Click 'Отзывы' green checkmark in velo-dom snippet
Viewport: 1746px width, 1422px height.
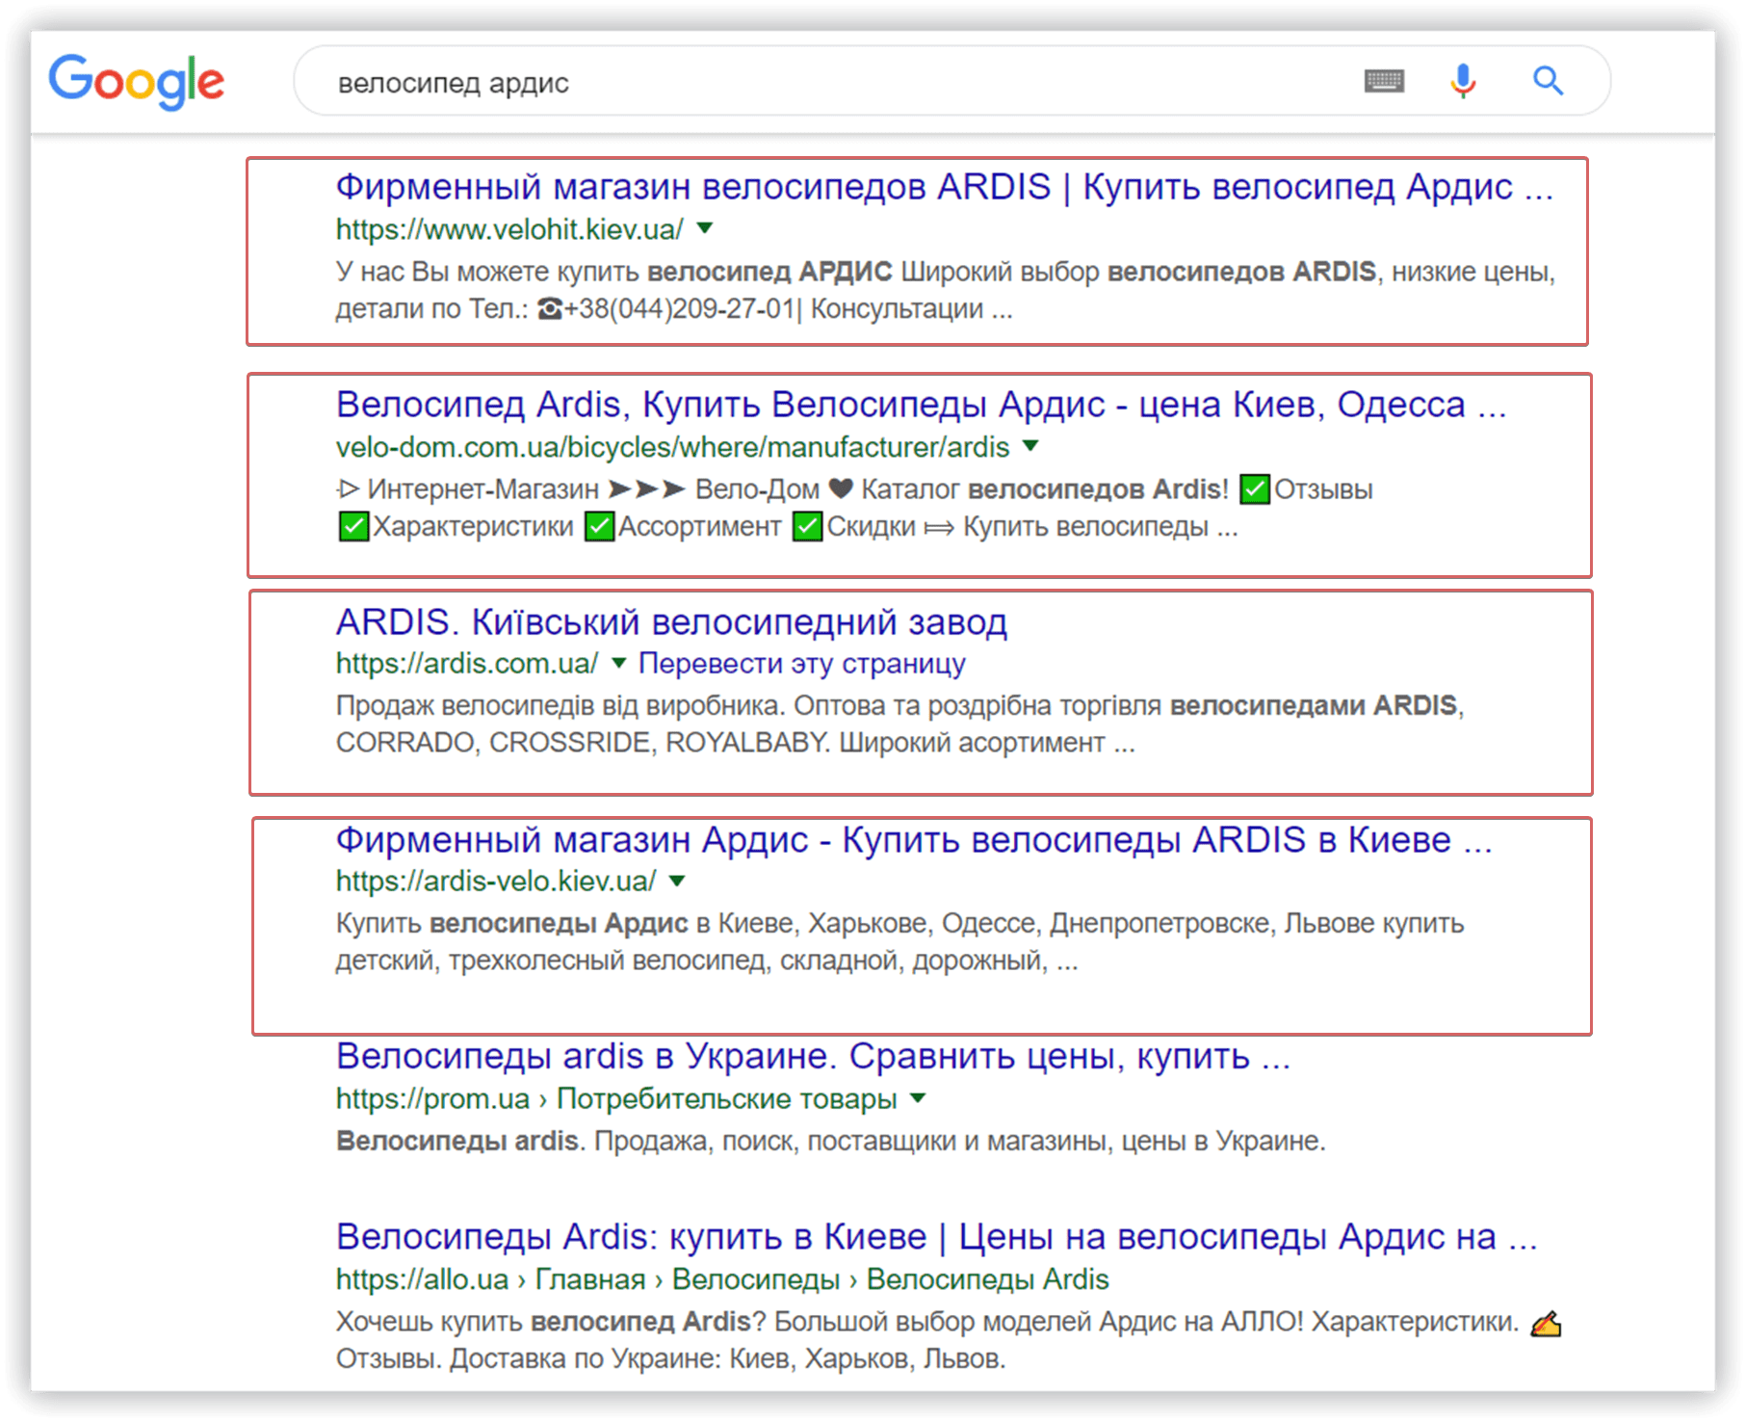(1255, 489)
